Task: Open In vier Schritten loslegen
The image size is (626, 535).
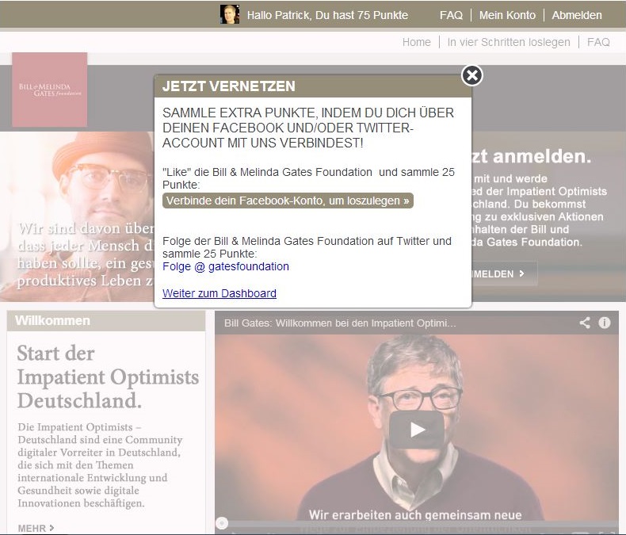Action: (509, 42)
